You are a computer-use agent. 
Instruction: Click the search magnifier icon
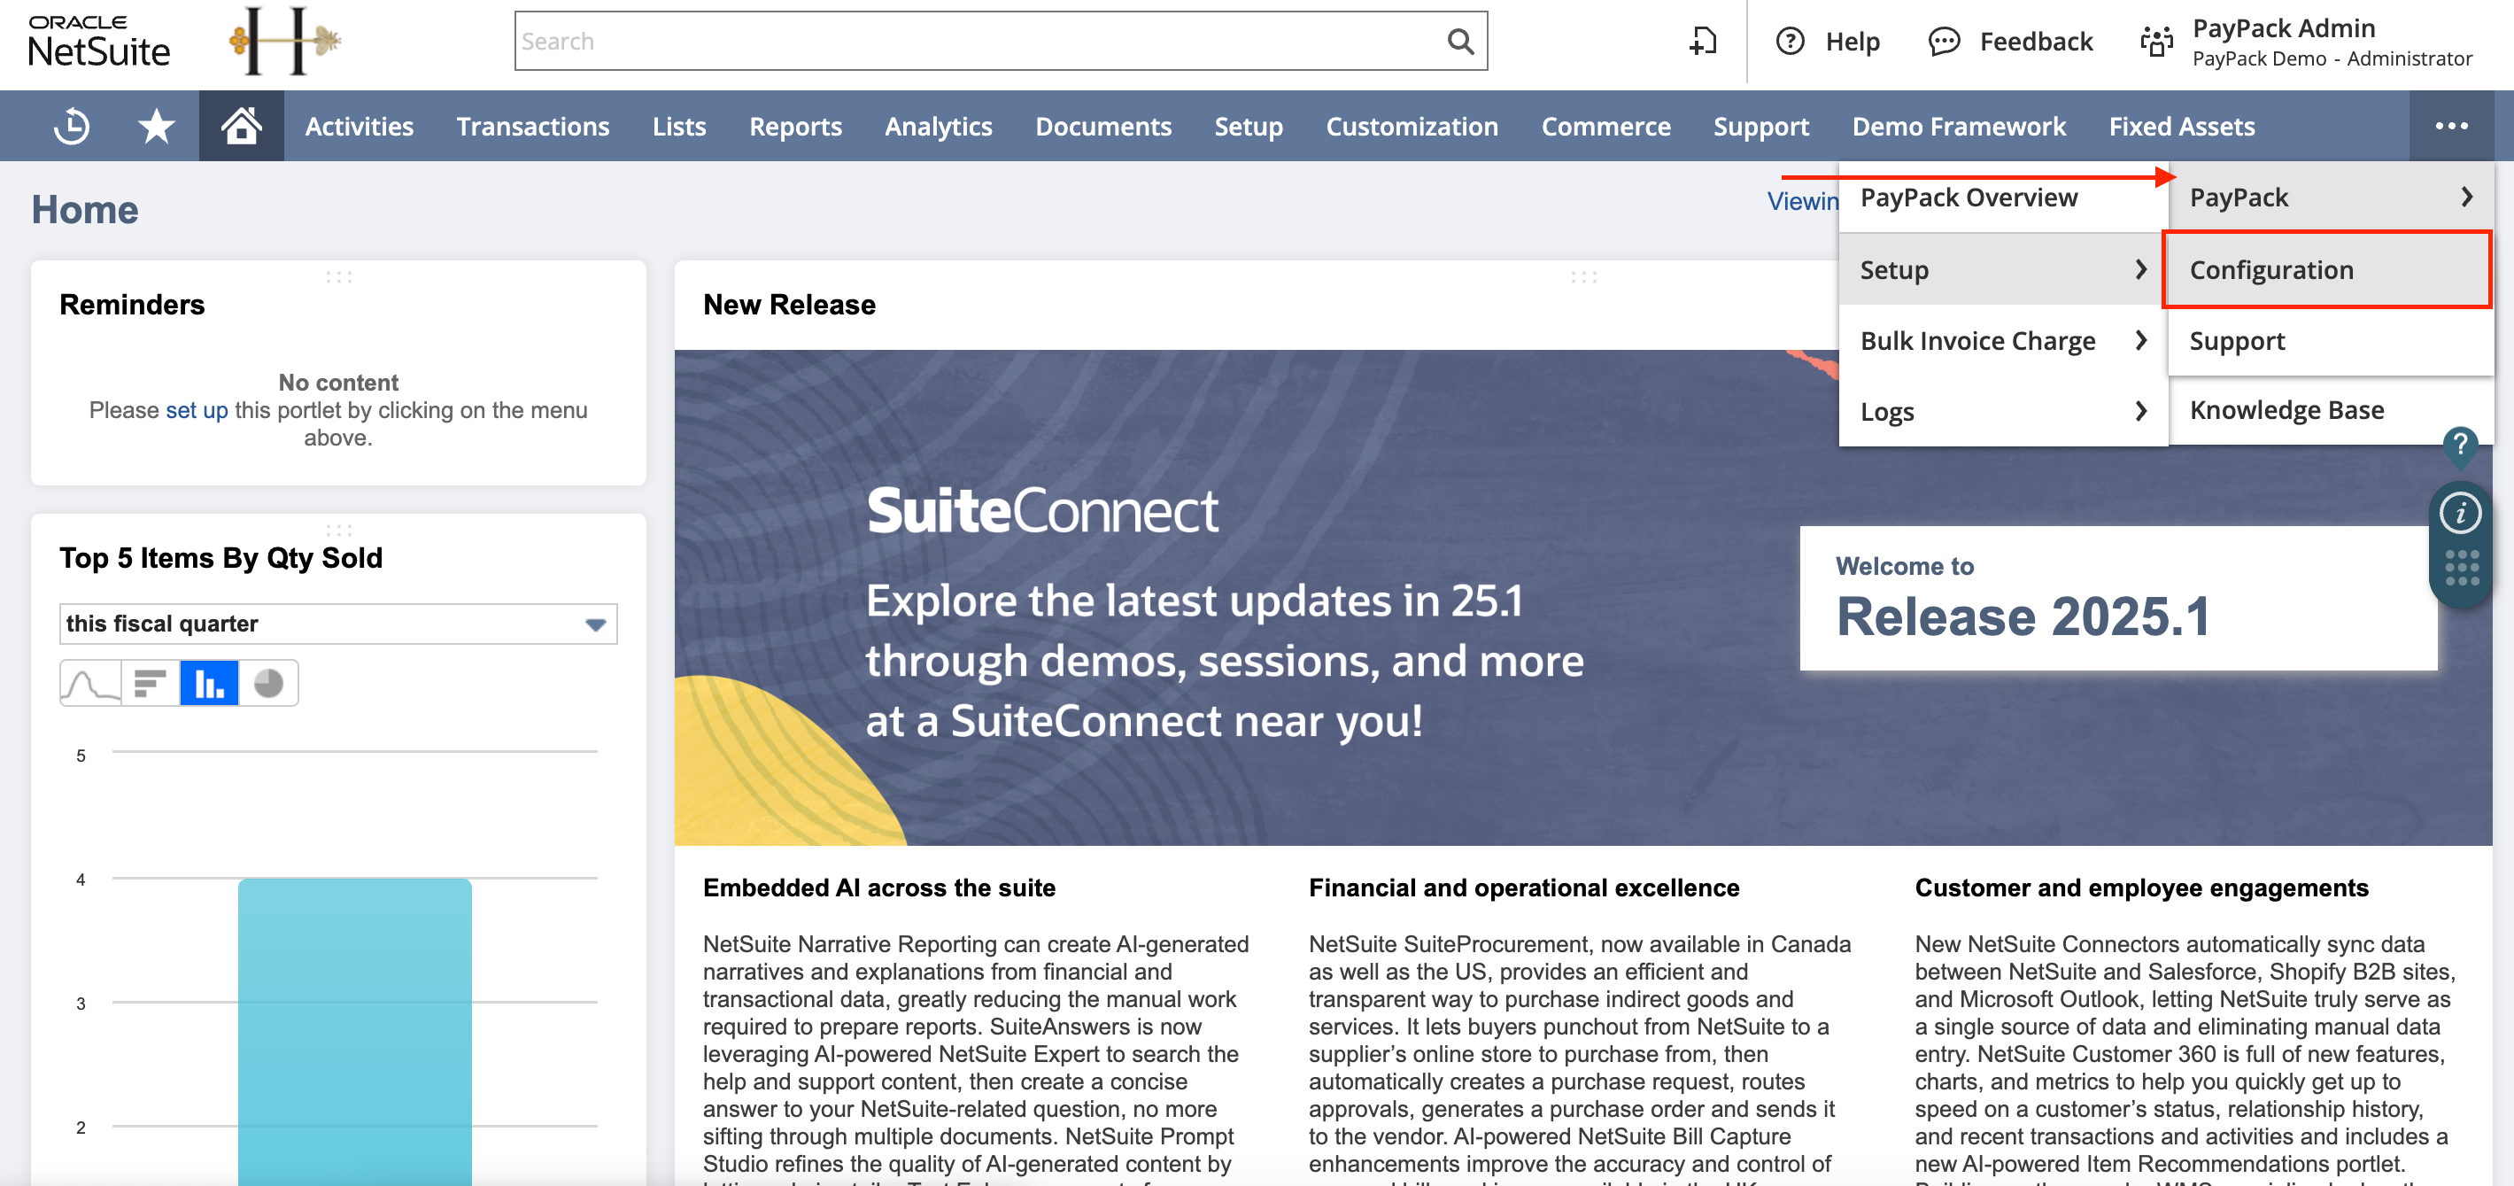click(x=1460, y=41)
